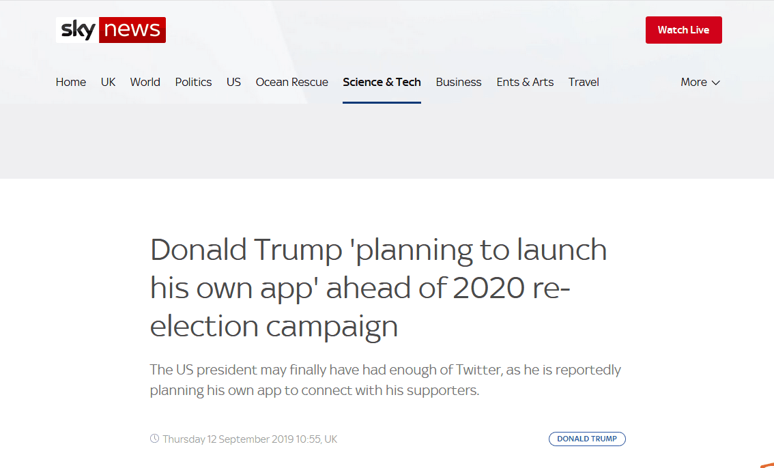Click the DONALD TRUMP topic tag
The height and width of the screenshot is (468, 774).
pyautogui.click(x=587, y=439)
